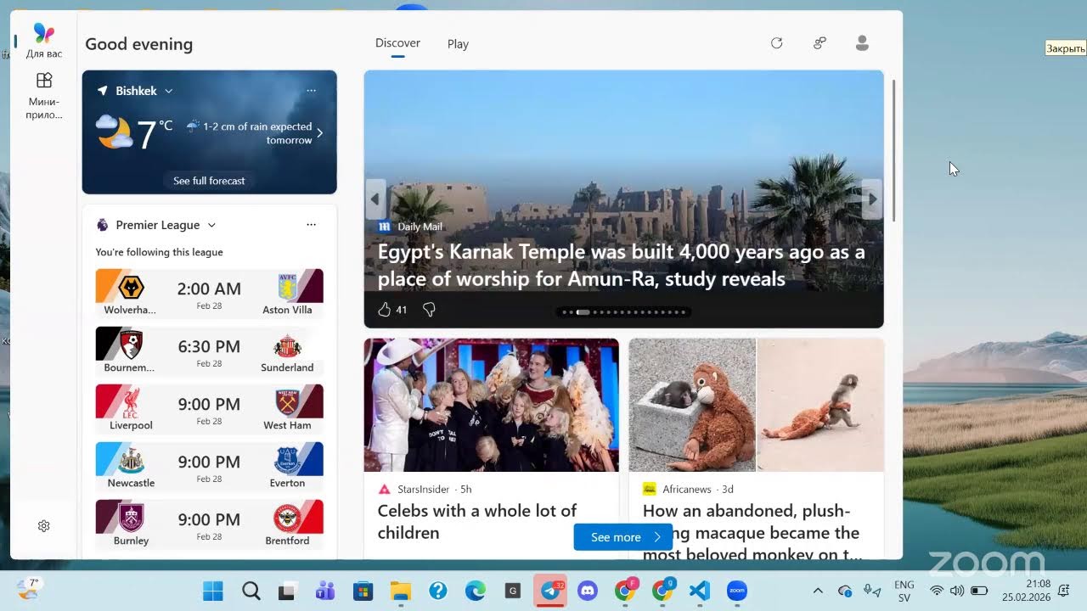Open the personalization (people) icon next to refresh
This screenshot has width=1087, height=611.
pos(819,43)
